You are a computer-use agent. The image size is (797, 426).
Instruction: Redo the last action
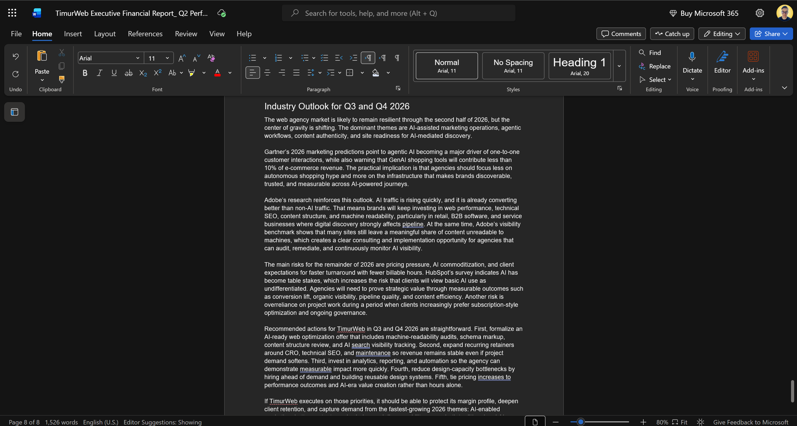(x=16, y=74)
